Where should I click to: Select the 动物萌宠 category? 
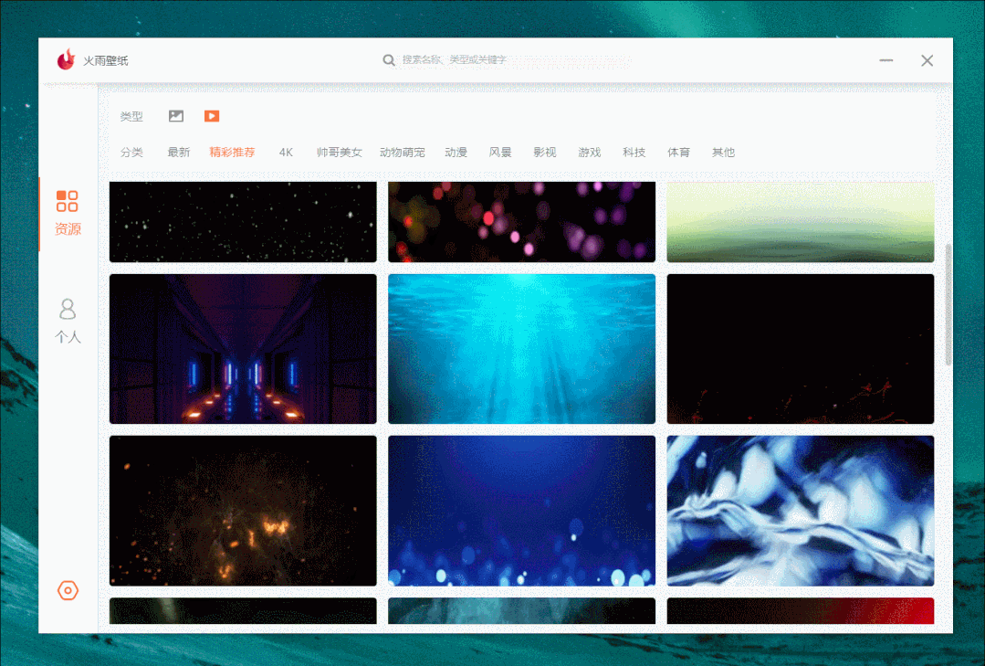pos(402,153)
